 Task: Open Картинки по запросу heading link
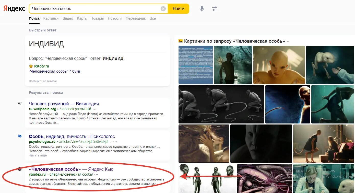coord(234,41)
